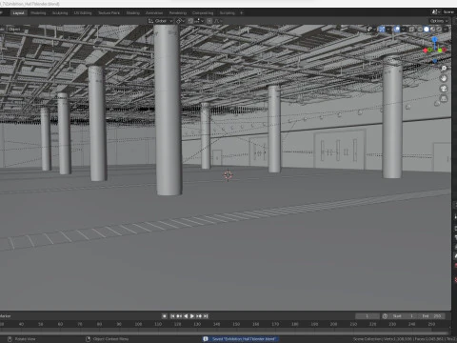The height and width of the screenshot is (343, 457).
Task: Click the Scene name field
Action: [x=449, y=12]
